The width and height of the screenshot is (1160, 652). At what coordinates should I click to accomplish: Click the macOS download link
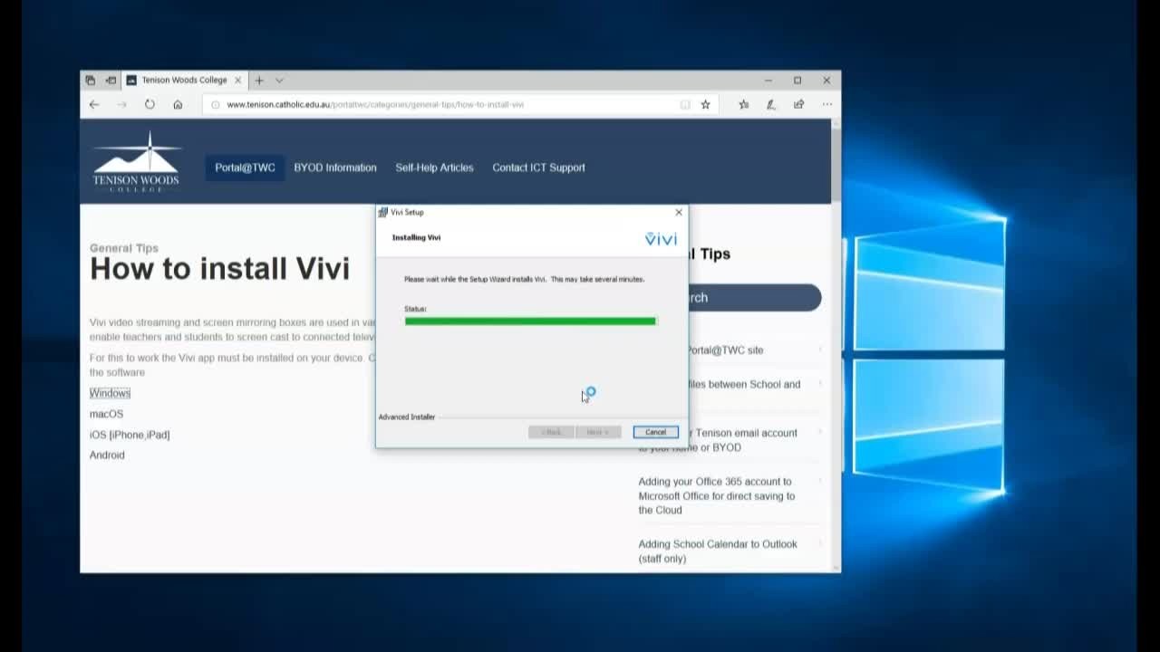(106, 414)
